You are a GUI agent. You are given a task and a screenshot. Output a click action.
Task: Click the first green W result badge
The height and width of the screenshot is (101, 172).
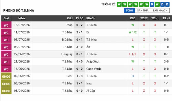point(119,4)
